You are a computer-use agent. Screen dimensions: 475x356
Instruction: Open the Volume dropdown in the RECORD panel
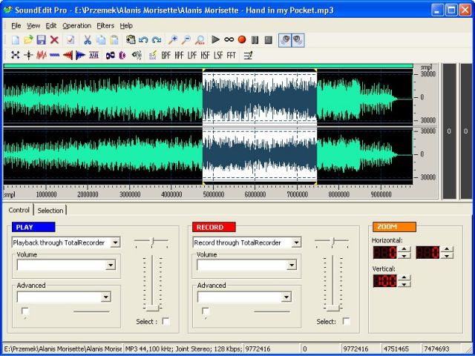(x=292, y=266)
